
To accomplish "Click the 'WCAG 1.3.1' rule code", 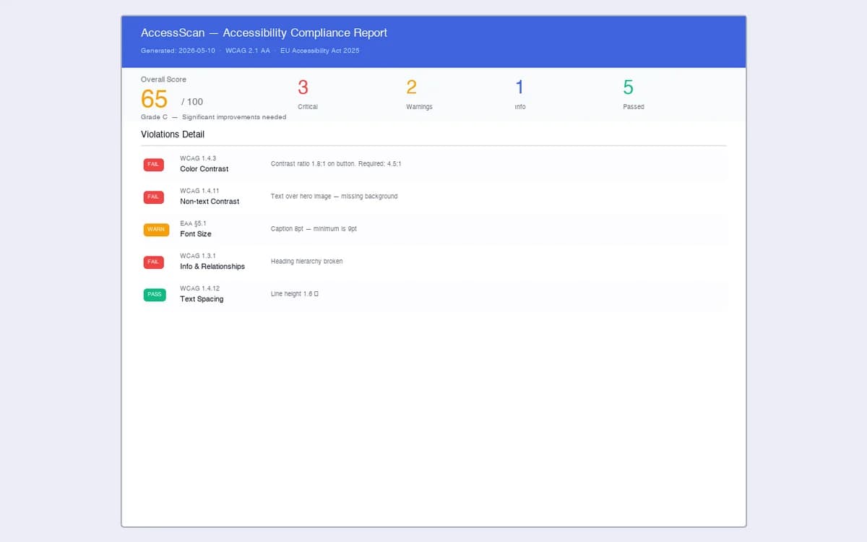I will [198, 256].
